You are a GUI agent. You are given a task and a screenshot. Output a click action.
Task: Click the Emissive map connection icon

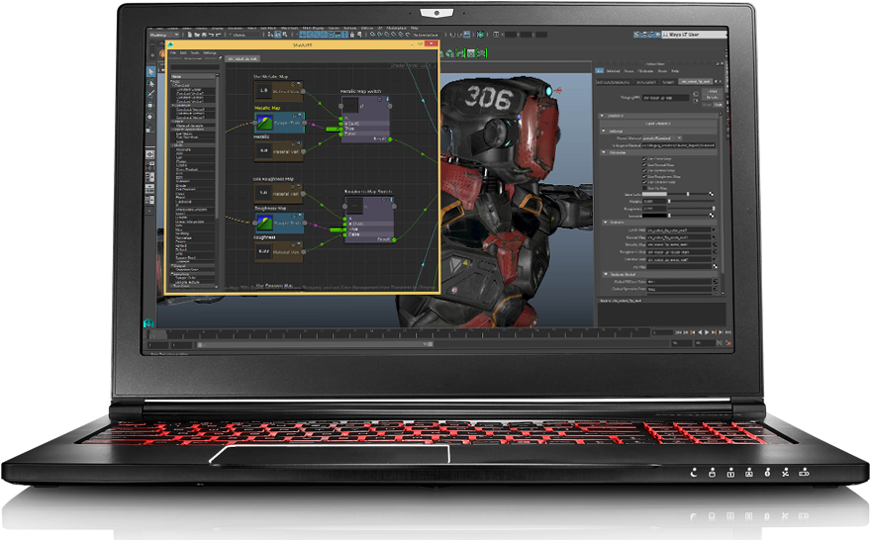pyautogui.click(x=712, y=216)
